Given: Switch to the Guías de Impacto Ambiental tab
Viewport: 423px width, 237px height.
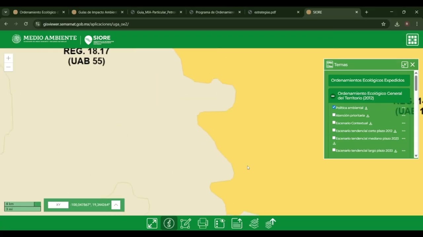Looking at the screenshot, I should pos(97,12).
